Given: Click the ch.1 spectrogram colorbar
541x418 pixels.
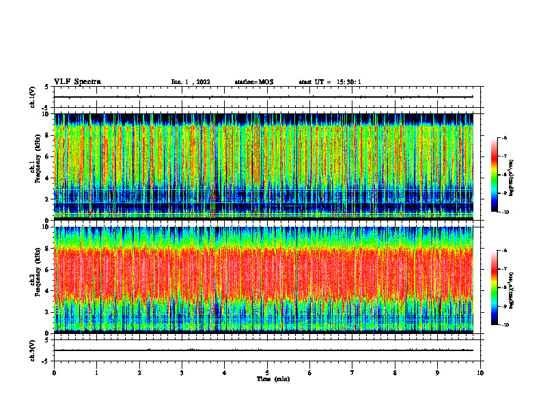Looking at the screenshot, I should pyautogui.click(x=494, y=175).
